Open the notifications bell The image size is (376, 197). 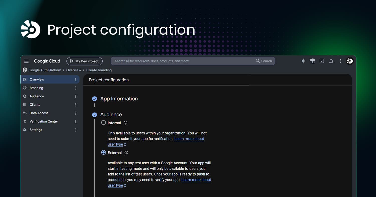click(x=331, y=61)
